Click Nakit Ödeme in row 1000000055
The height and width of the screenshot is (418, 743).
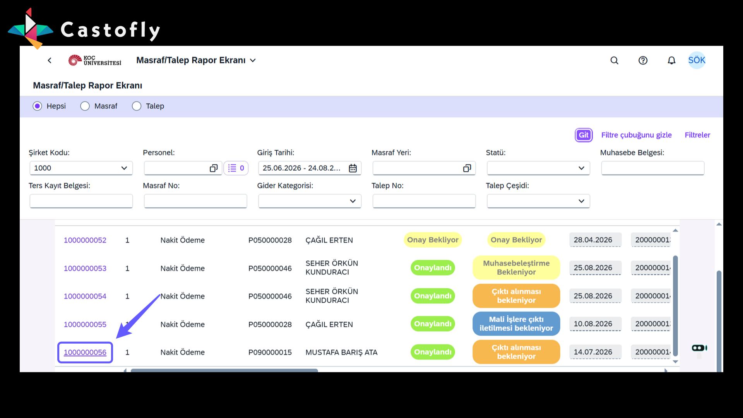click(183, 324)
